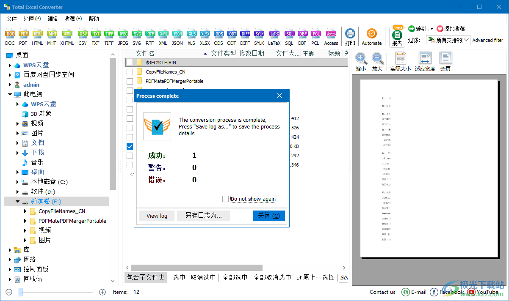
Task: Click 缩小 zoom-out preview icon
Action: tap(361, 62)
